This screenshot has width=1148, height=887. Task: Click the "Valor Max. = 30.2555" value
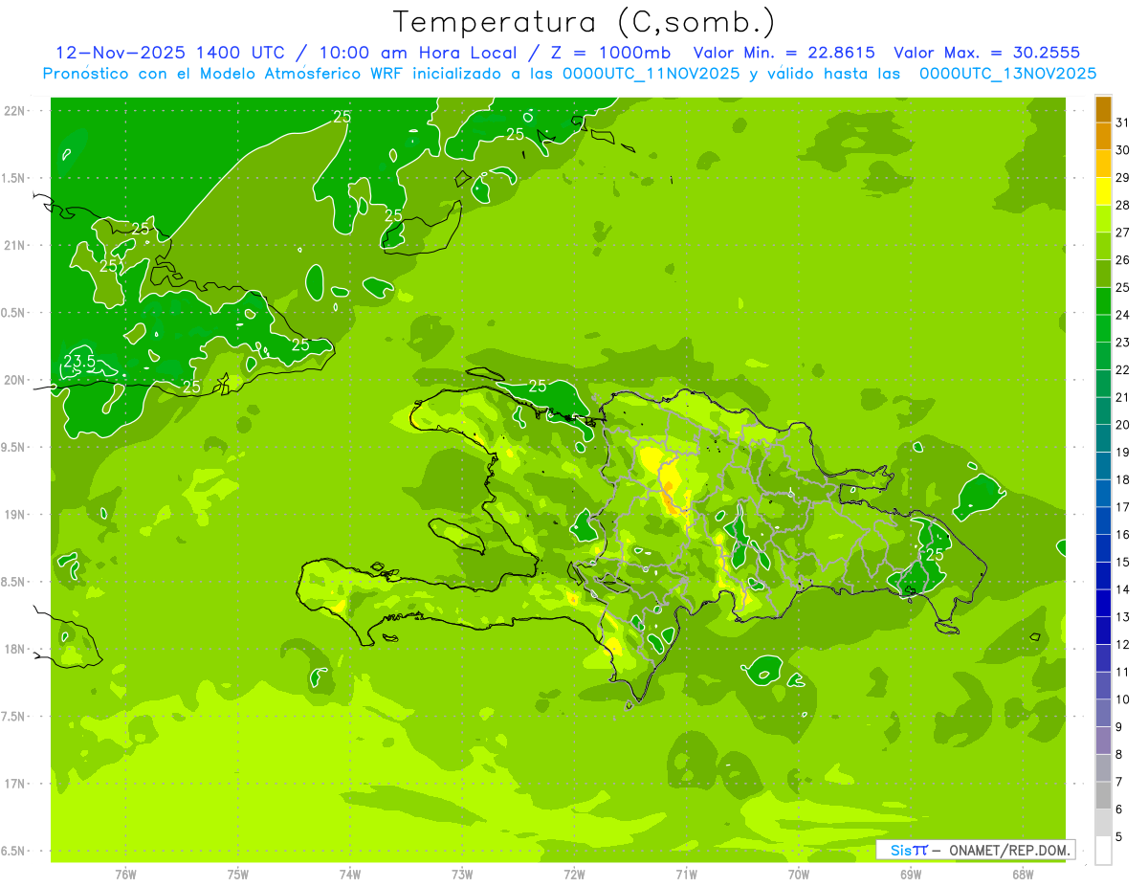tap(986, 53)
